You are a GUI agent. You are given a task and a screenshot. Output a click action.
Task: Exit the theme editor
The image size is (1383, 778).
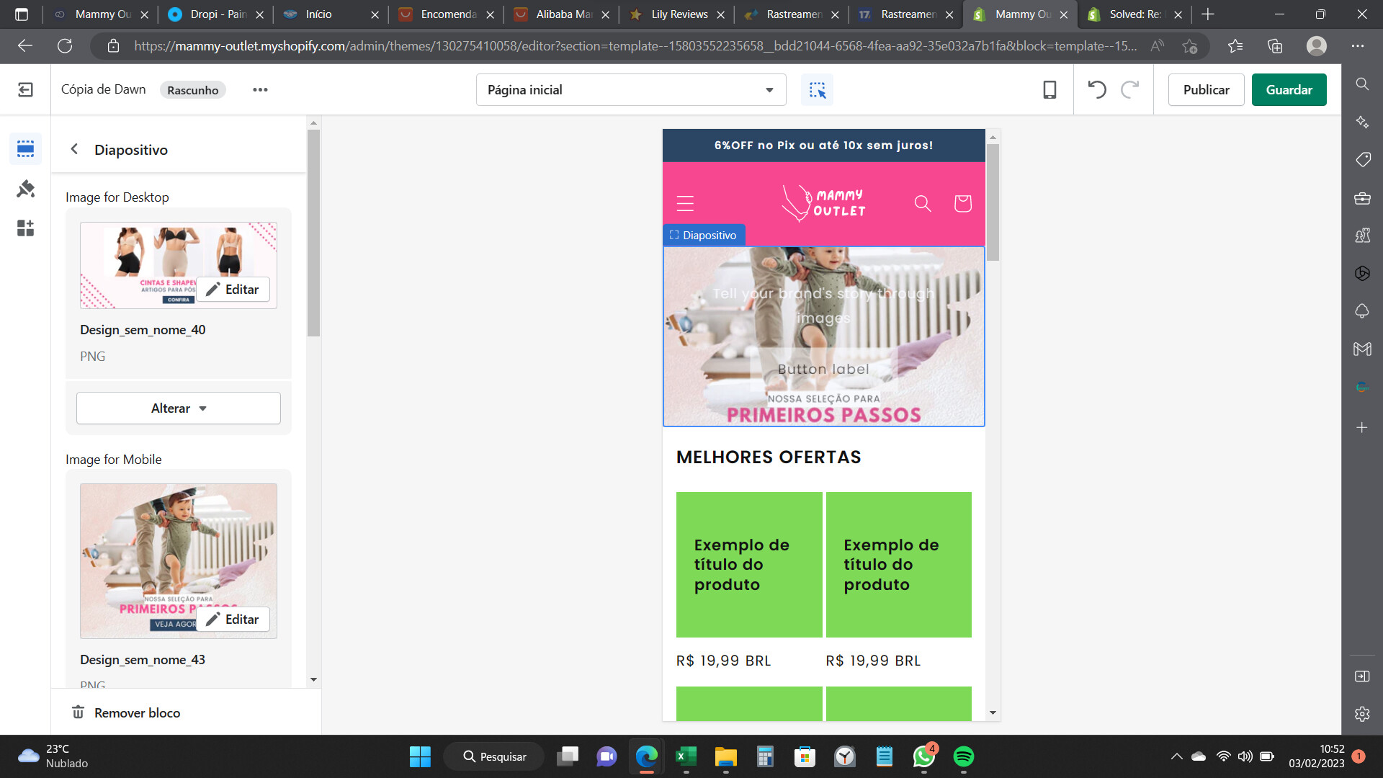(25, 89)
